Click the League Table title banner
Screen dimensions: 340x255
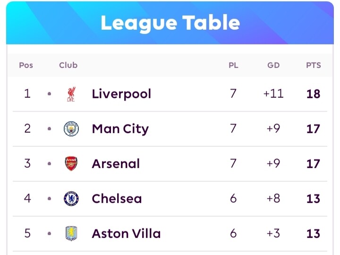(170, 23)
